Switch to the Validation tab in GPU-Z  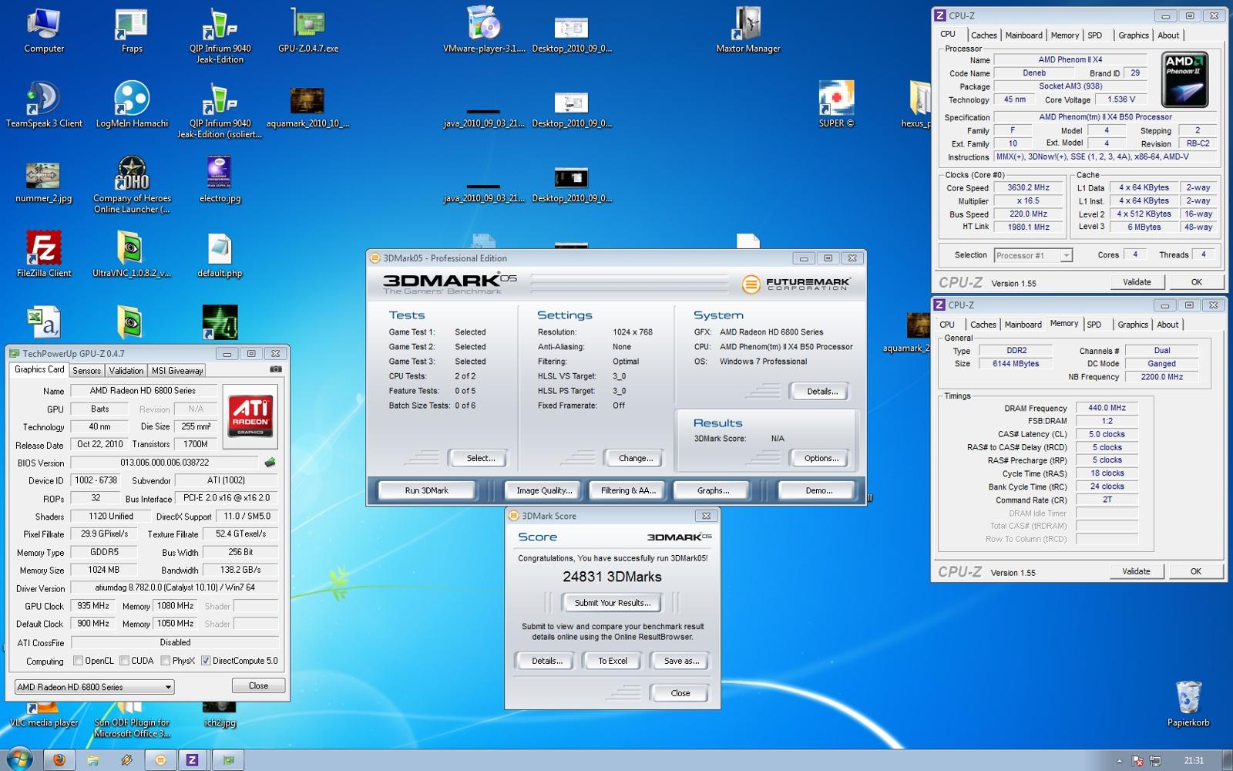[x=126, y=371]
